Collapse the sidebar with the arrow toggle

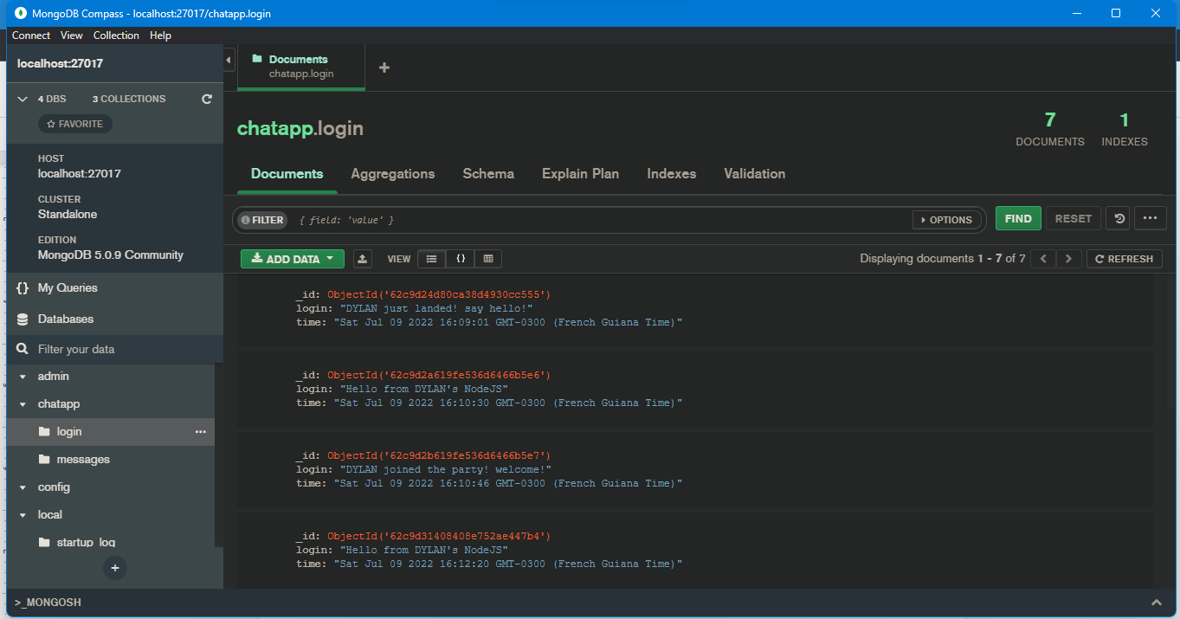coord(229,61)
